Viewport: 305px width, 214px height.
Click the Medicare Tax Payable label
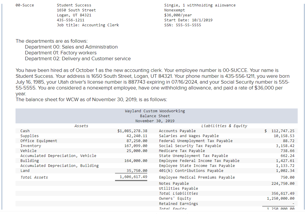[182, 151]
